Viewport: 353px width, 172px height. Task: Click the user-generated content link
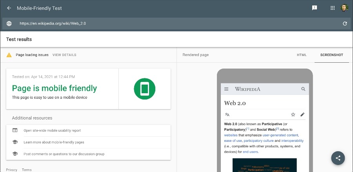(281, 135)
